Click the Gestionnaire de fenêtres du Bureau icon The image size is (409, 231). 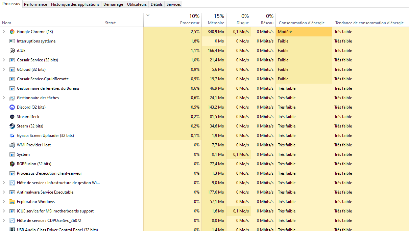pos(12,88)
